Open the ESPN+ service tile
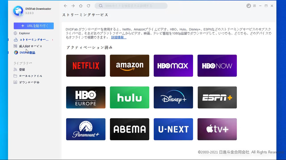 click(217, 97)
